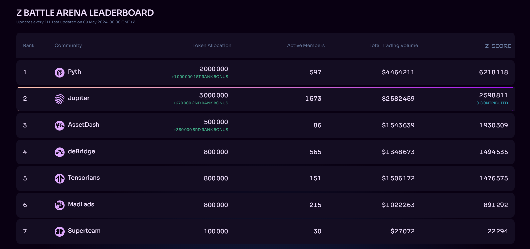Viewport: 530px width, 249px height.
Task: Click Jupiter's $2582459 trading volume
Action: (398, 99)
